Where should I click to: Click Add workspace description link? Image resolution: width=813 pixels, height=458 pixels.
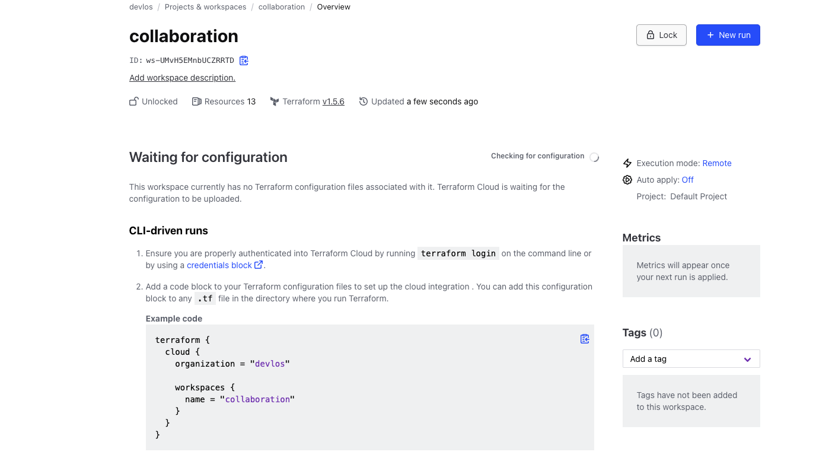(182, 78)
